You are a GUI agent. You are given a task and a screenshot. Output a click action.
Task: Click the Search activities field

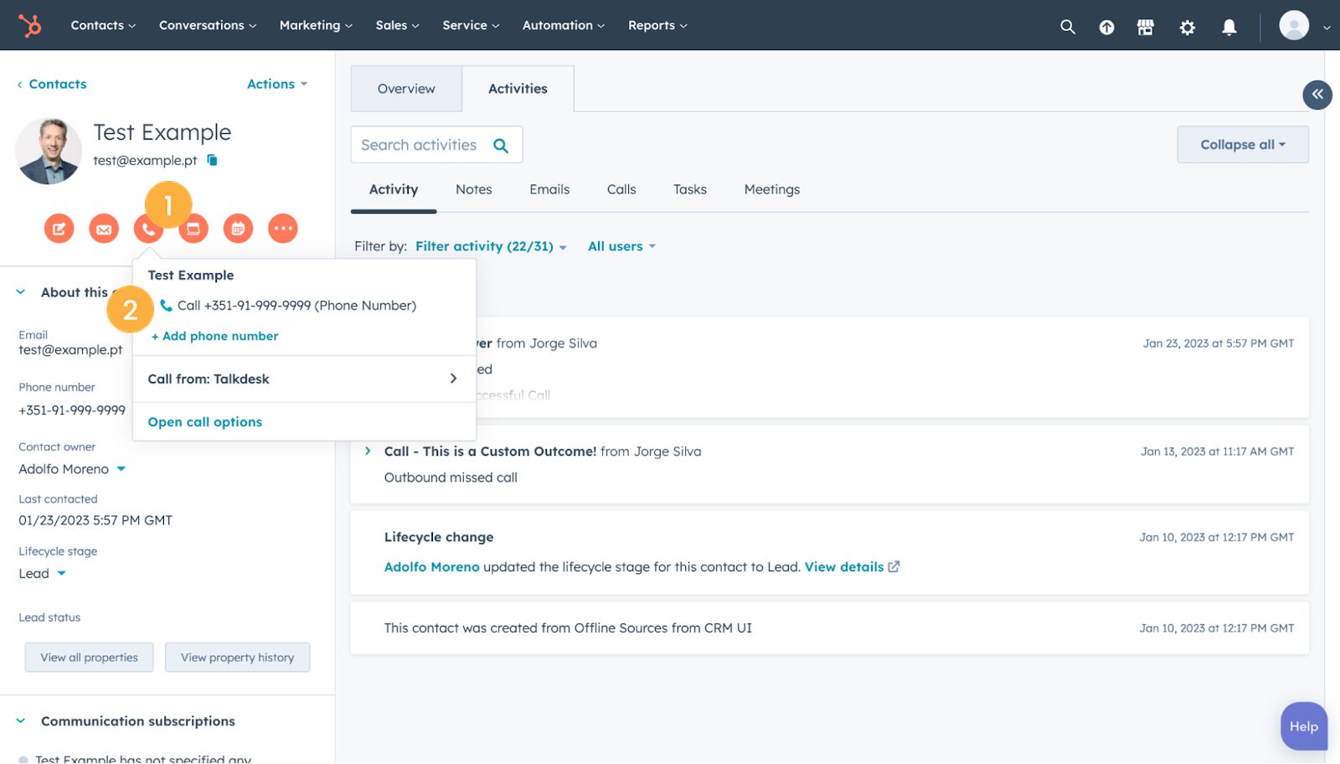tap(427, 144)
